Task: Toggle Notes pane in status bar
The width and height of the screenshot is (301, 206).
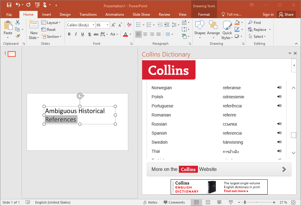Action: pos(150,202)
